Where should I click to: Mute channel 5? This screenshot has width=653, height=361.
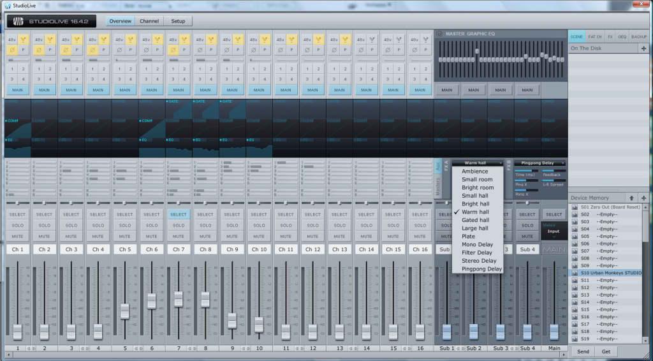(125, 237)
